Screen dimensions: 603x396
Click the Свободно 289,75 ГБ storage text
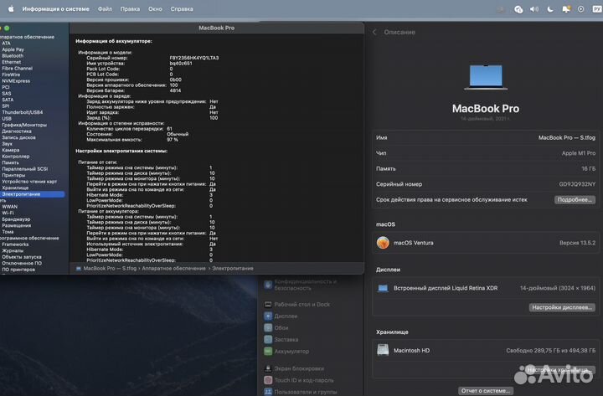coord(551,351)
